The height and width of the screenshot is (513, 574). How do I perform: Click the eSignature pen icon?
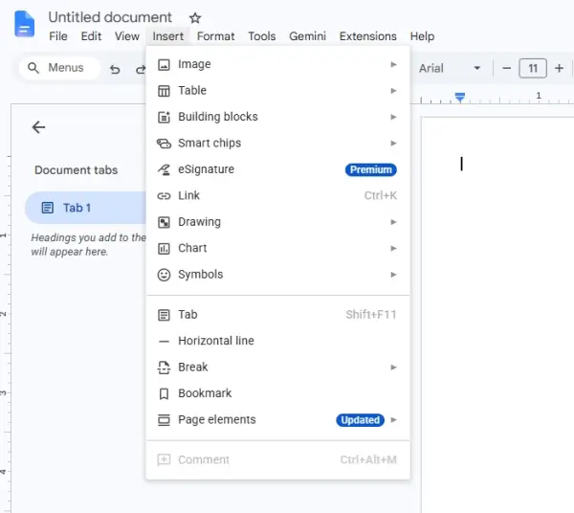click(164, 169)
